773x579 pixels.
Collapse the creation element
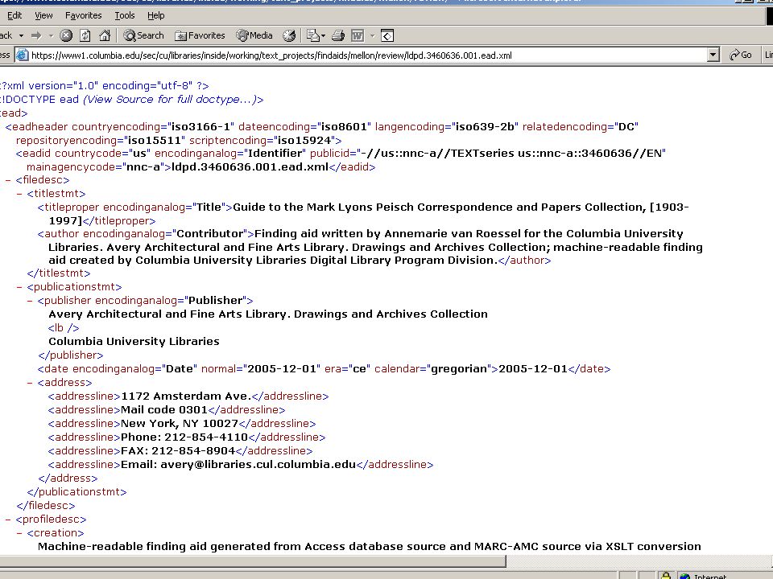(19, 533)
